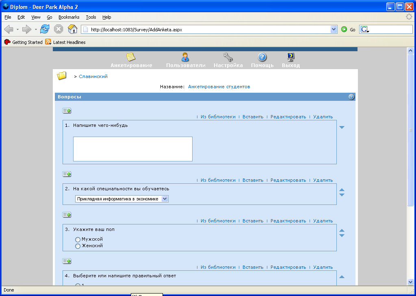The width and height of the screenshot is (416, 296).
Task: Open Forward button history dropdown arrow
Action: click(36, 29)
